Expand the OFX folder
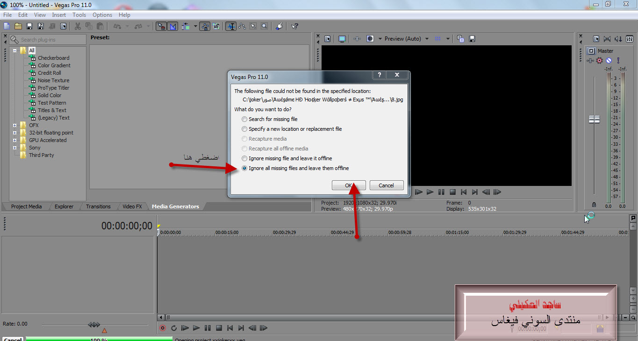Viewport: 638px width, 341px height. click(15, 125)
